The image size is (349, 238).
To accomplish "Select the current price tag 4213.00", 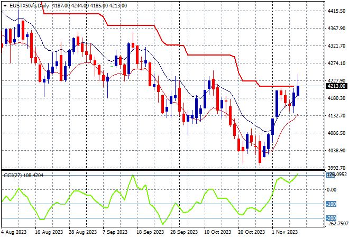I will click(336, 86).
